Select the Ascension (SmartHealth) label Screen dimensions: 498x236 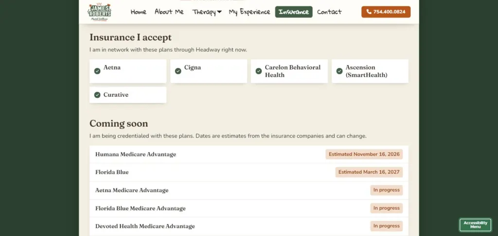(x=367, y=71)
